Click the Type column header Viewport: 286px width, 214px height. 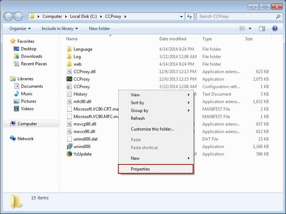[221, 39]
